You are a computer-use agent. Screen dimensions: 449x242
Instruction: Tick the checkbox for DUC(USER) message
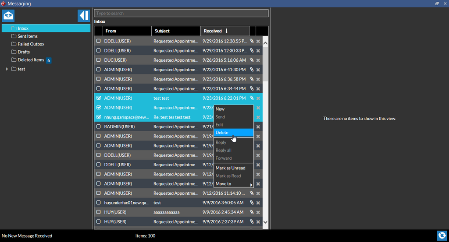(99, 60)
